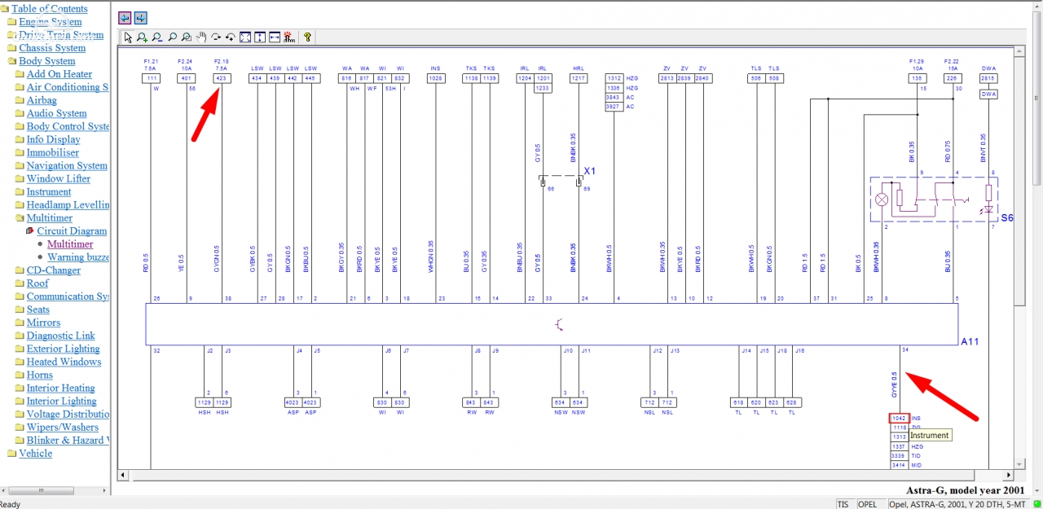Screen dimensions: 1043x509
Task: Collapse the open Body System folder
Action: click(12, 61)
